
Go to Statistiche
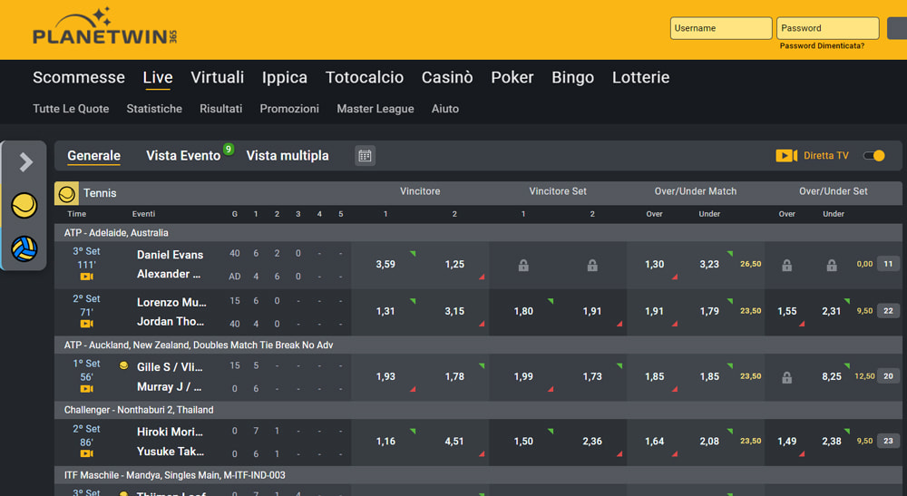[x=154, y=109]
